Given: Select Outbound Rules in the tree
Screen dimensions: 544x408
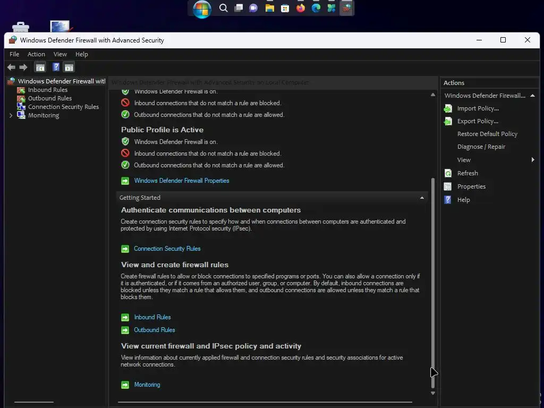Looking at the screenshot, I should point(49,98).
